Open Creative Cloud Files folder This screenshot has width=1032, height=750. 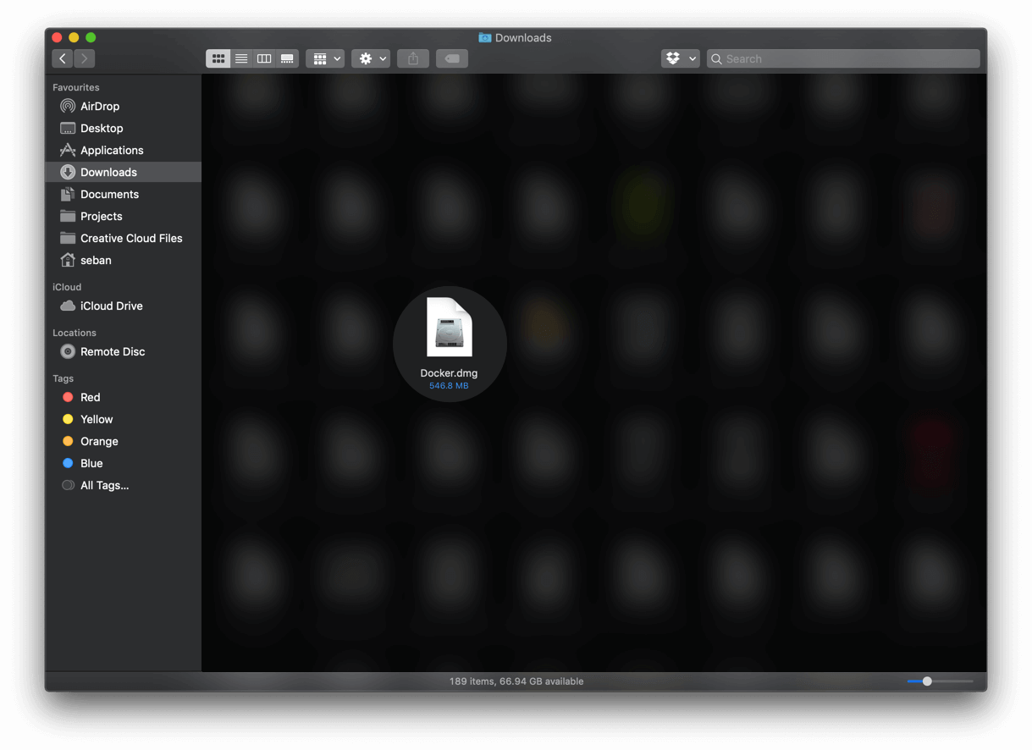click(x=123, y=238)
